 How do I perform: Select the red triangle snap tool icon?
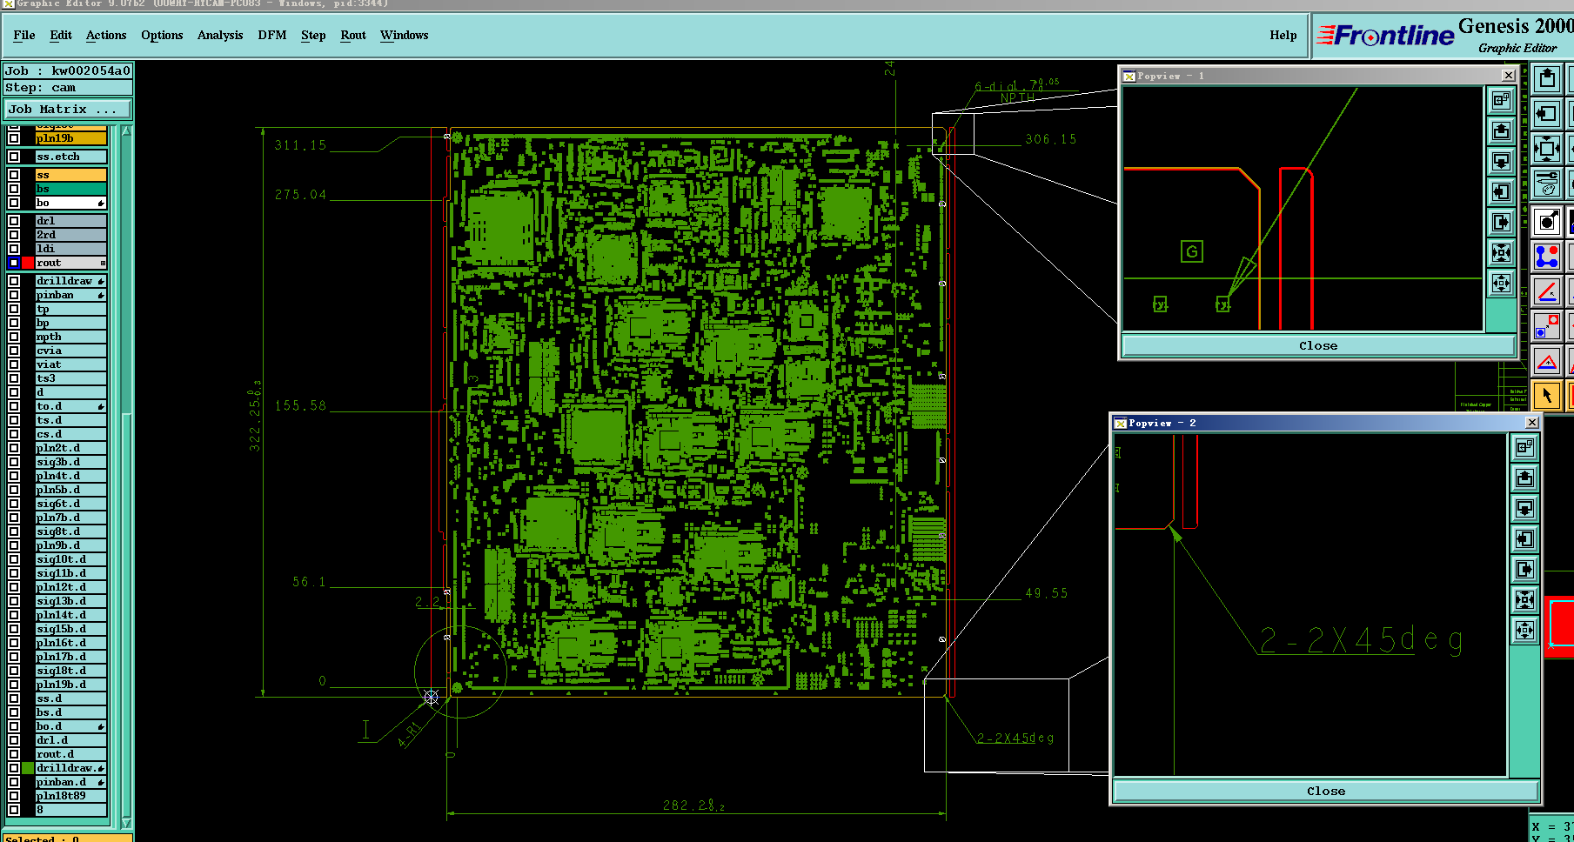click(1546, 361)
